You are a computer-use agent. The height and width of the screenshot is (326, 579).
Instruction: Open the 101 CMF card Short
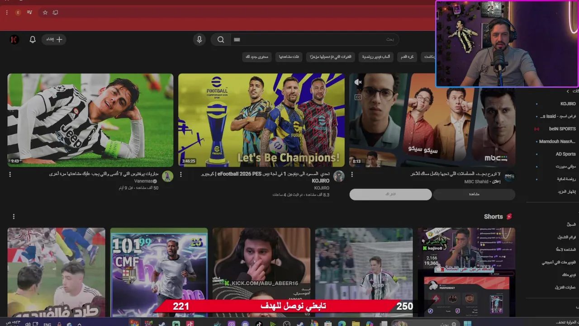coord(159,272)
